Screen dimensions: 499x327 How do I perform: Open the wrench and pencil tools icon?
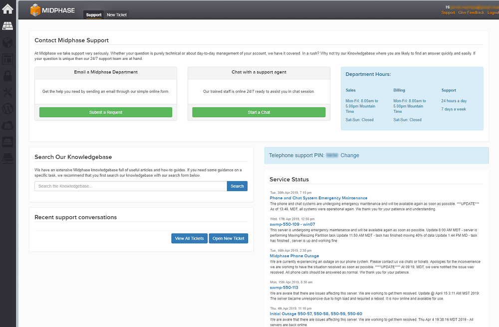[7, 92]
